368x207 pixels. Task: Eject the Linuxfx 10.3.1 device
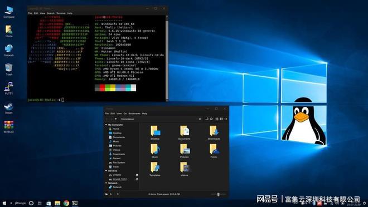(137, 179)
